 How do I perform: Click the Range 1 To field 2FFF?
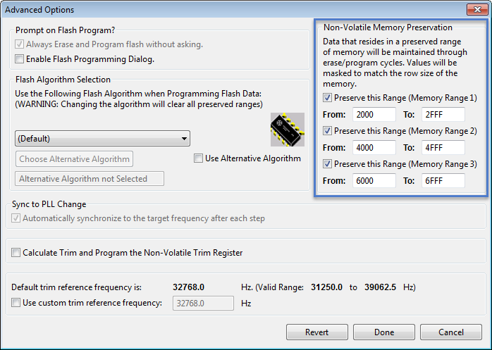click(443, 115)
